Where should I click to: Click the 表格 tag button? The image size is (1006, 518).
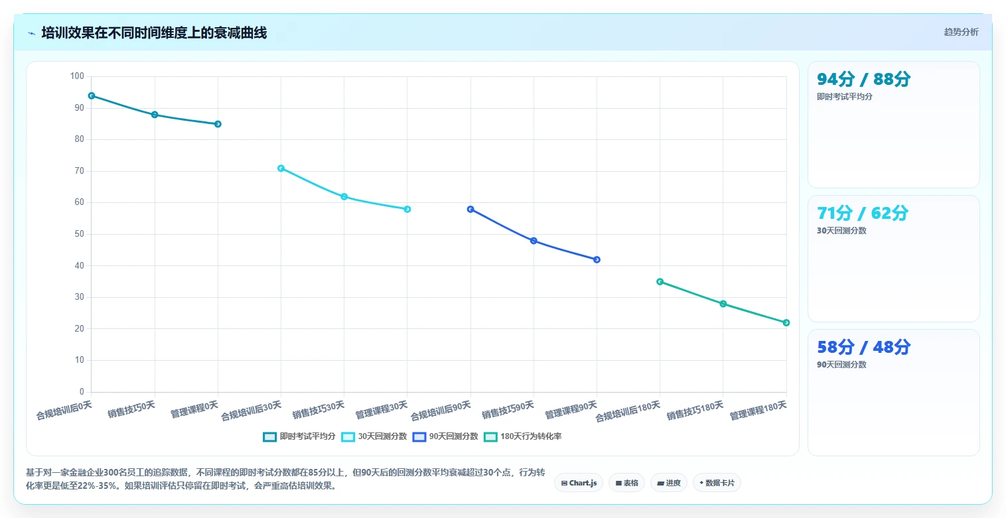[x=626, y=483]
